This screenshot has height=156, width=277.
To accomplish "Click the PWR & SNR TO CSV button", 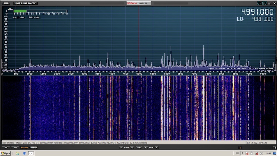I will [x=26, y=3].
